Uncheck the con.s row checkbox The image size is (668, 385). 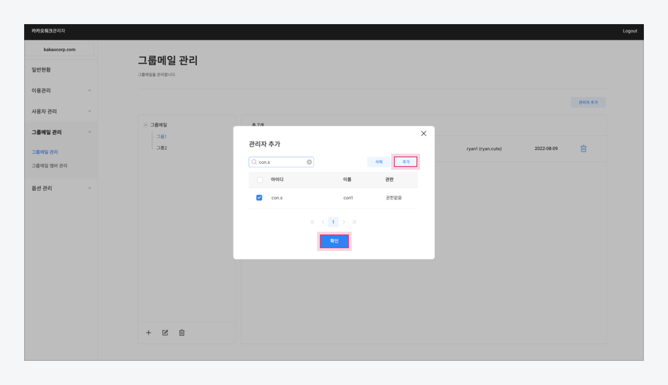point(259,198)
